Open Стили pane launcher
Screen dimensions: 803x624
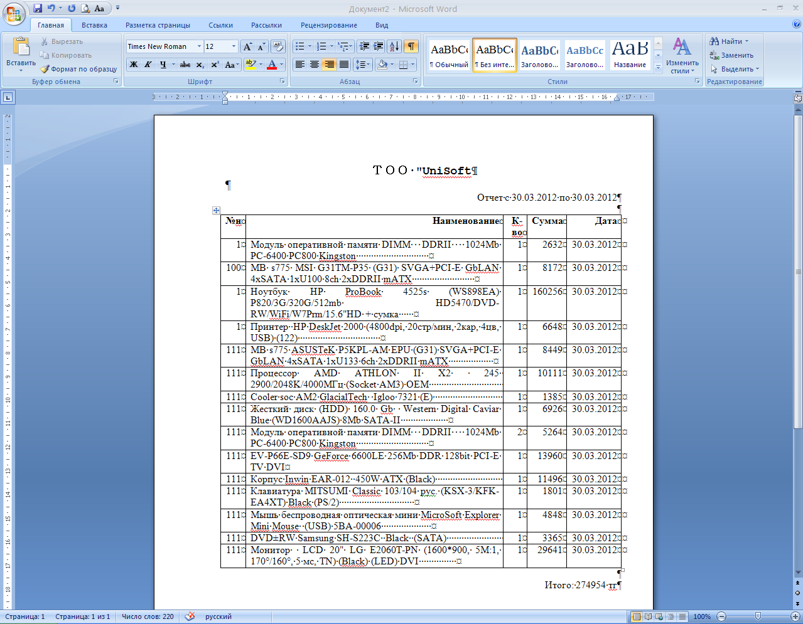point(698,82)
